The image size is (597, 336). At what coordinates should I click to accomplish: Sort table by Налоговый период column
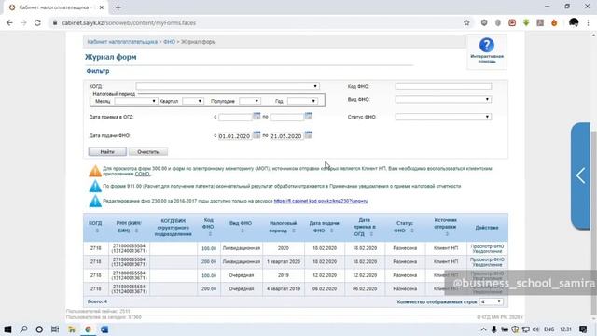tap(294, 231)
